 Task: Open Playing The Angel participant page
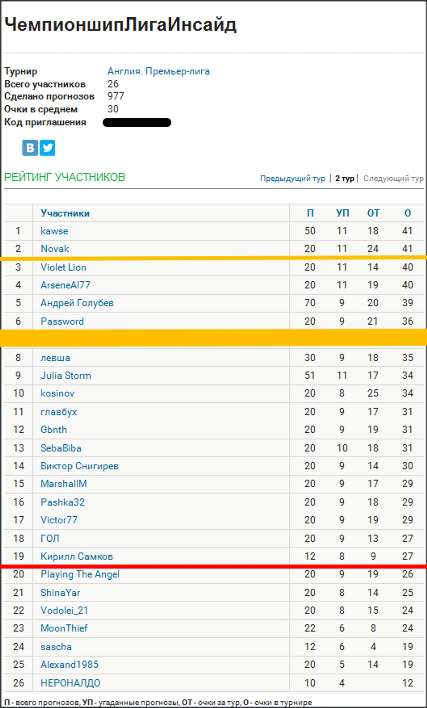80,574
